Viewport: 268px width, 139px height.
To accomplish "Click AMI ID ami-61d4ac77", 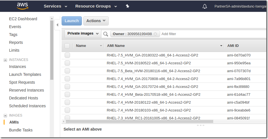I will pos(239,94).
